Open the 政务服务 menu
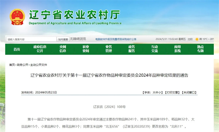 pyautogui.click(x=131, y=49)
